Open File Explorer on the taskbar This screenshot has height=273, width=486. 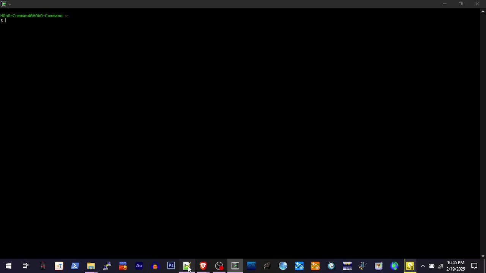click(x=91, y=266)
